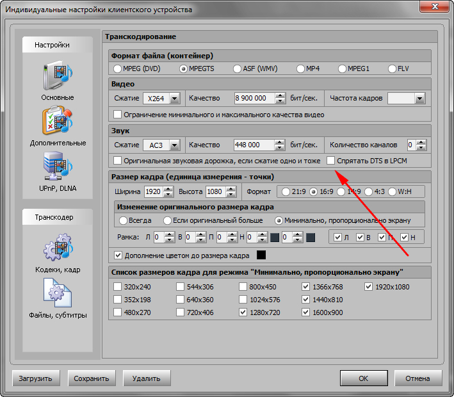Increase the Ширина value with up arrow

tap(168, 189)
